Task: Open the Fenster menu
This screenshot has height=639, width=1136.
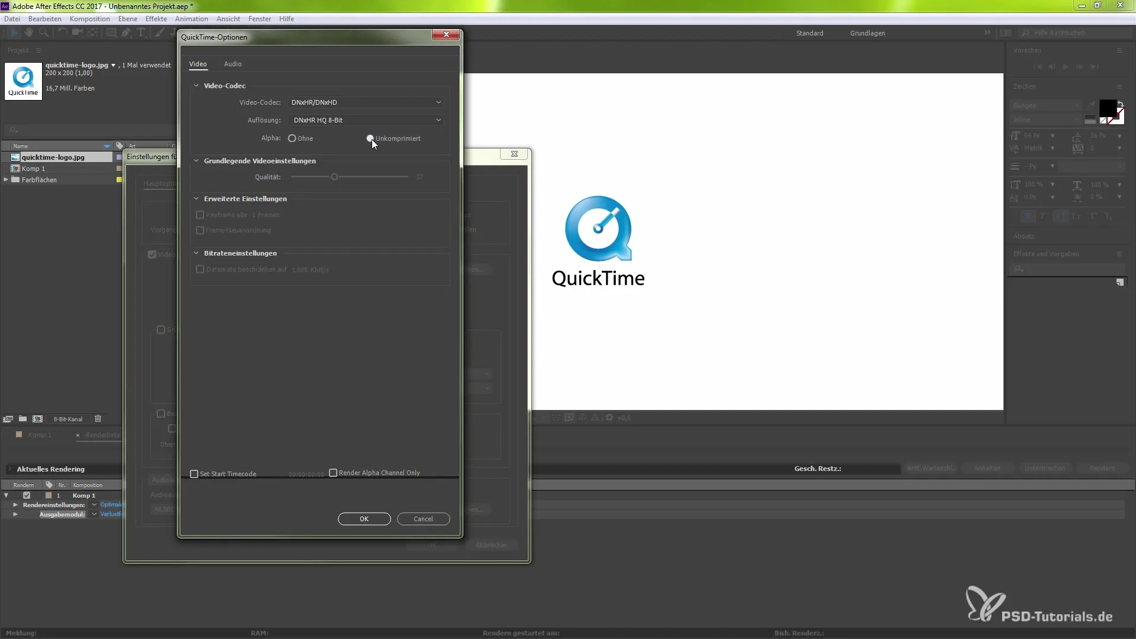Action: pyautogui.click(x=260, y=19)
